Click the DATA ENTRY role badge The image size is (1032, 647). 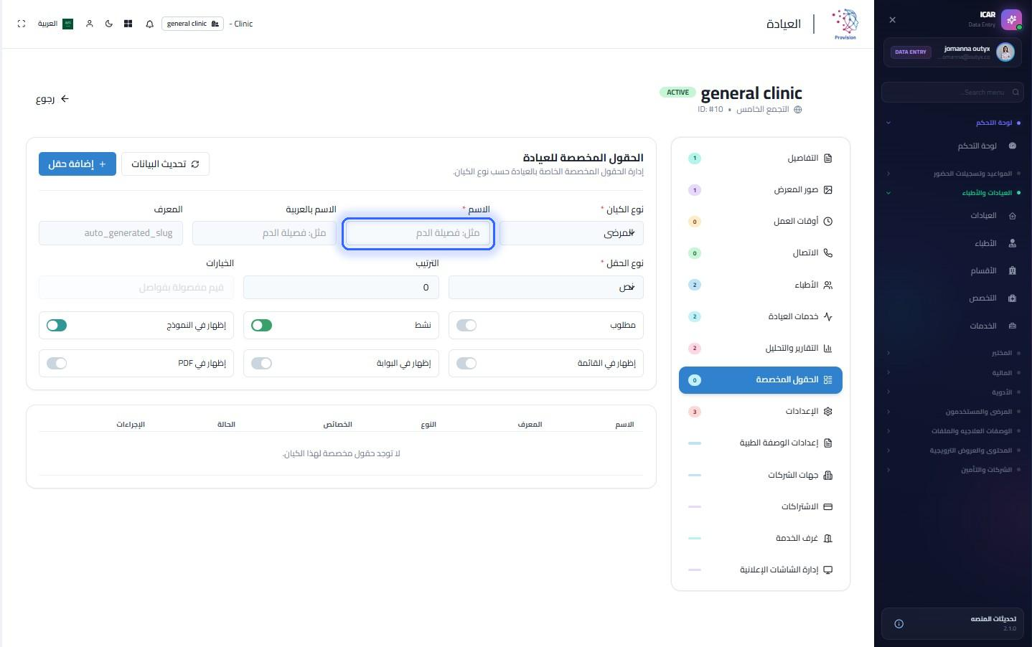910,52
